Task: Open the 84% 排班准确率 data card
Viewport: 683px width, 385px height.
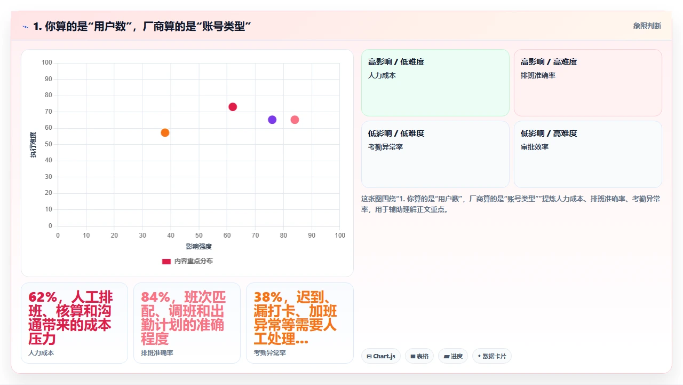Action: point(187,323)
